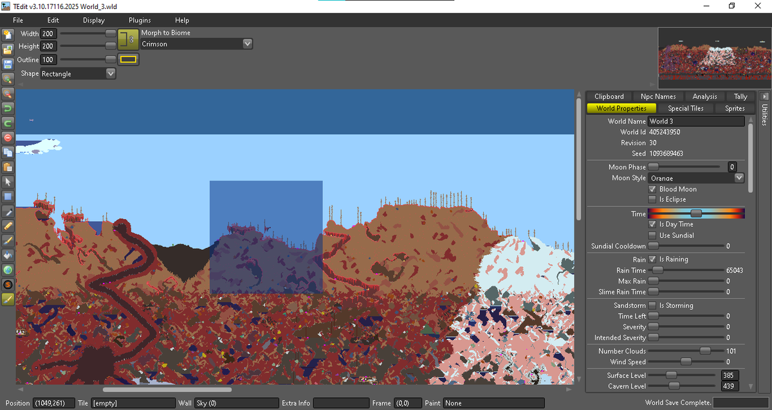Collapse the side panel via the top-right arrow
This screenshot has height=410, width=772.
tap(764, 95)
